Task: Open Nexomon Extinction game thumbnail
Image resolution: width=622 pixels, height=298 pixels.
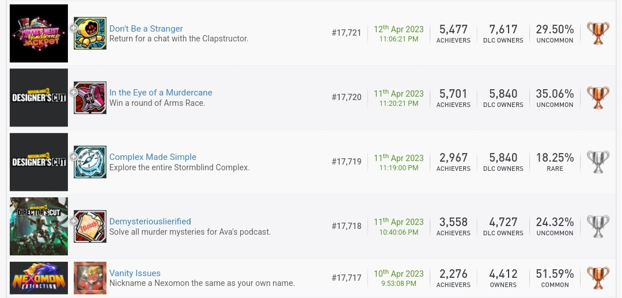Action: click(x=39, y=278)
